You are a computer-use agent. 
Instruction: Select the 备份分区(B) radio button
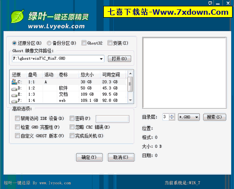coord(49,43)
